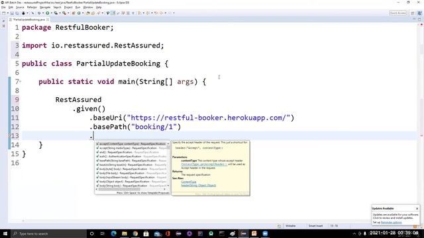Collapse the main method fold on line 7
Image resolution: width=424 pixels, height=238 pixels.
coord(21,81)
